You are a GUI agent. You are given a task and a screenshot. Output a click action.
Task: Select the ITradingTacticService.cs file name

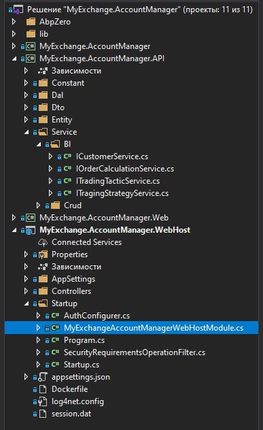tap(118, 181)
